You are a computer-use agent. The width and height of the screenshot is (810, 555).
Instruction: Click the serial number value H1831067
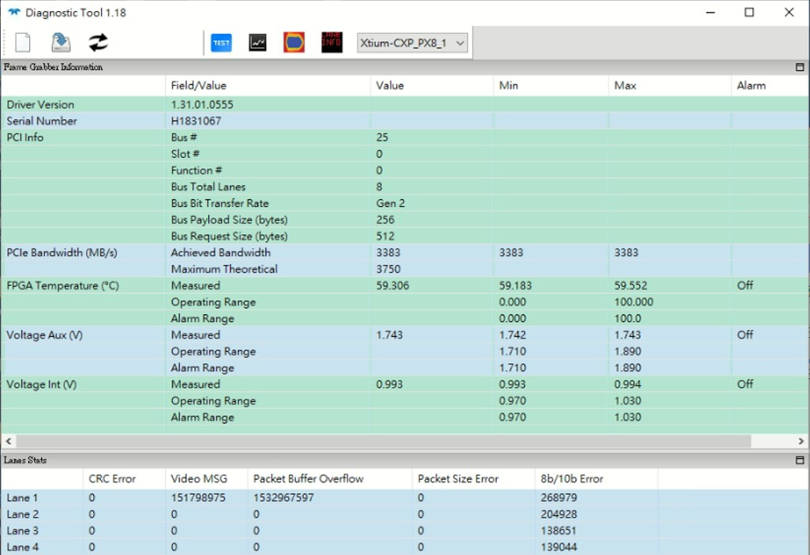(196, 121)
